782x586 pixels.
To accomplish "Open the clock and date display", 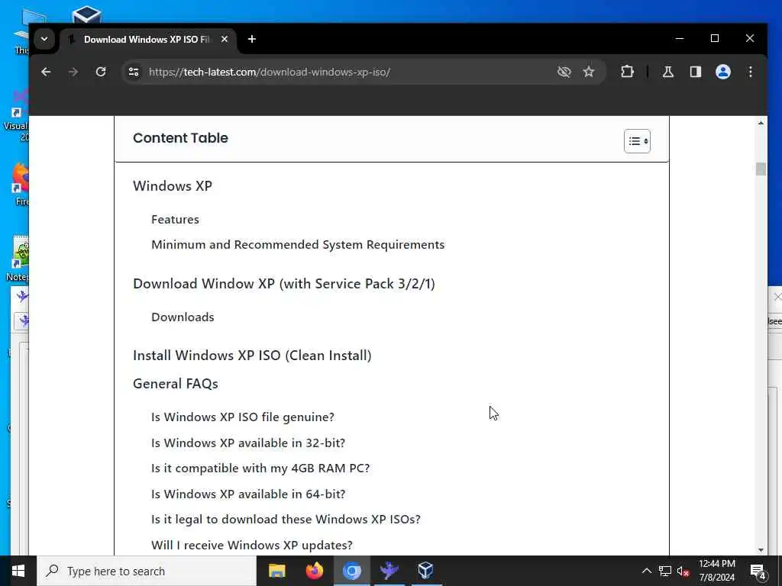I will 716,571.
